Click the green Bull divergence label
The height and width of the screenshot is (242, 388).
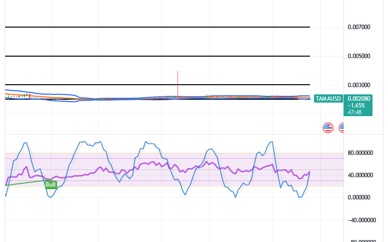51,184
